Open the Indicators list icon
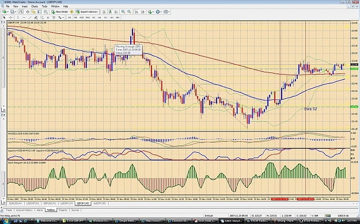360x224 pixels. pyautogui.click(x=150, y=11)
